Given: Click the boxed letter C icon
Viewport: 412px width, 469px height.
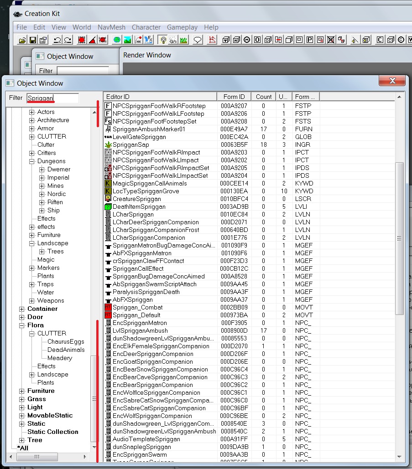Looking at the screenshot, I should pyautogui.click(x=380, y=40).
